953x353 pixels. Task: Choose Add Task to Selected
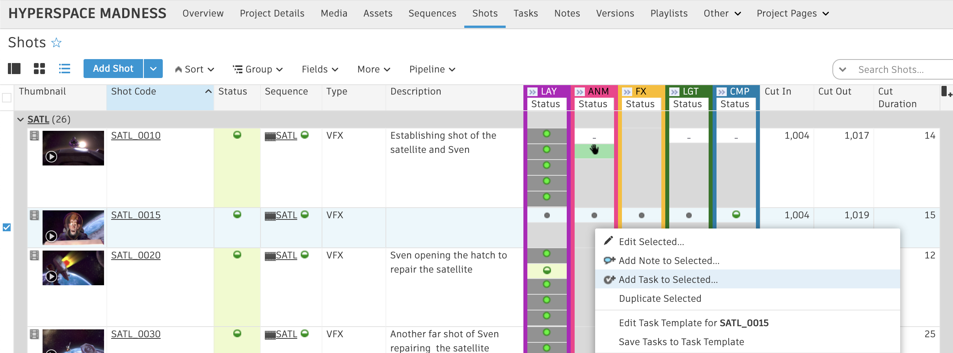[668, 279]
